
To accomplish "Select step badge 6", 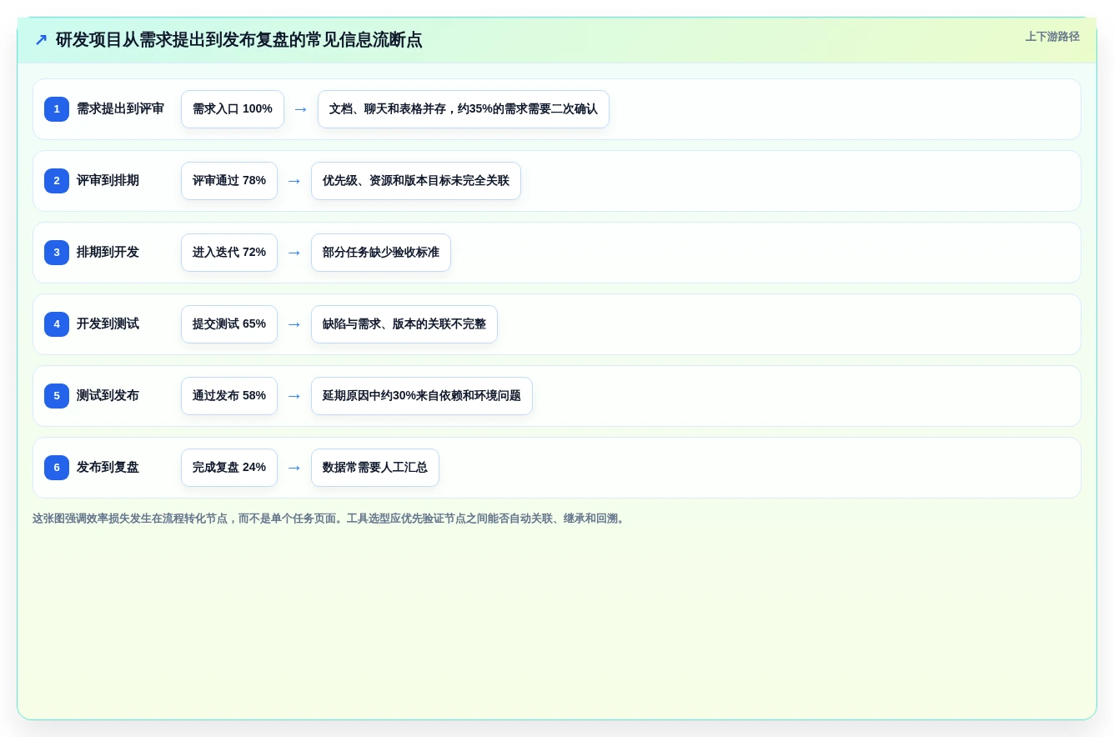I will point(57,468).
